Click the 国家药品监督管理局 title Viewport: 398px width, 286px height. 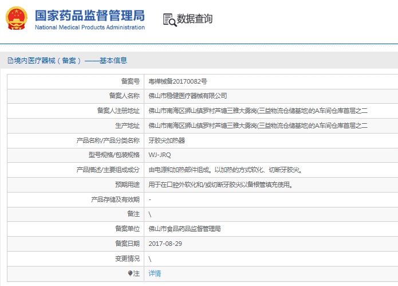tap(89, 15)
